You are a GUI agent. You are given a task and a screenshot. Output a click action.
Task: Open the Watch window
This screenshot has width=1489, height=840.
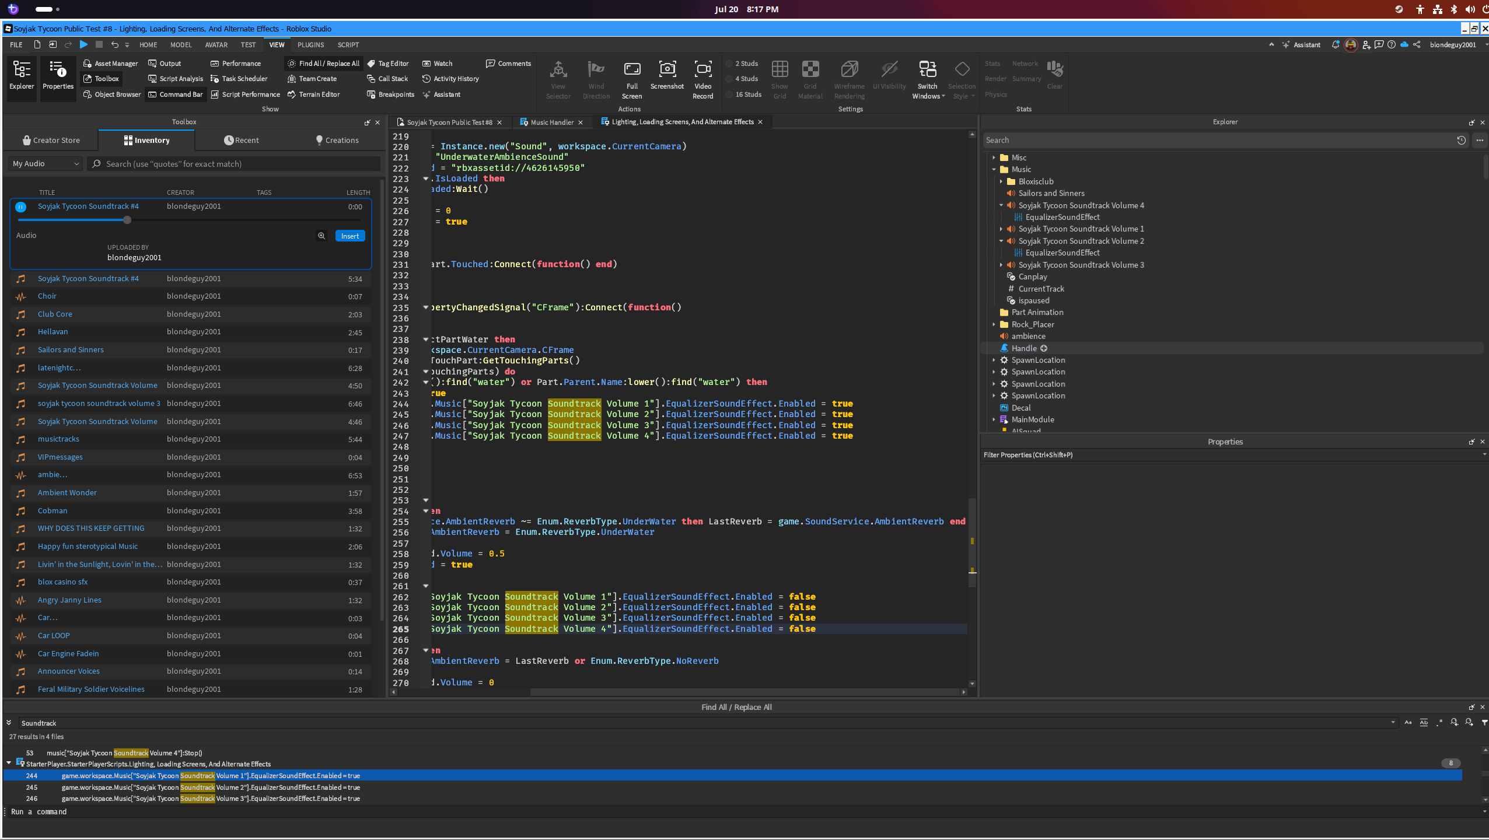coord(437,64)
